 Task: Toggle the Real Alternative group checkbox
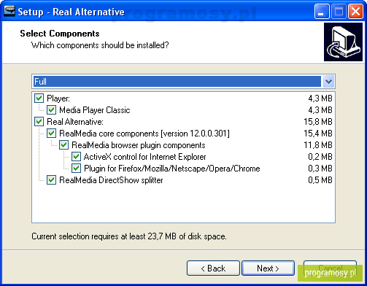[39, 122]
